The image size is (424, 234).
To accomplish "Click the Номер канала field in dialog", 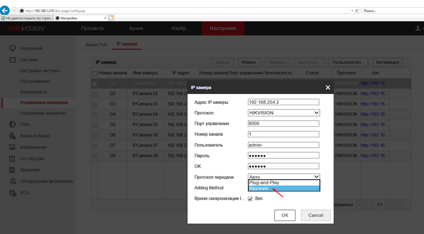I will tap(283, 134).
